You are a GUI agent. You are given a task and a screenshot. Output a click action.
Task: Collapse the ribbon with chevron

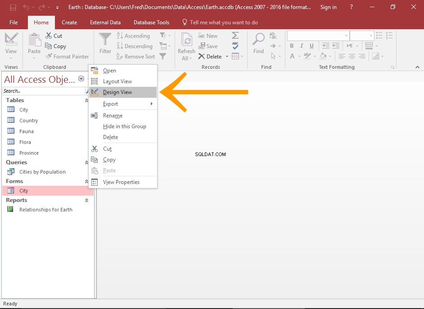[418, 67]
